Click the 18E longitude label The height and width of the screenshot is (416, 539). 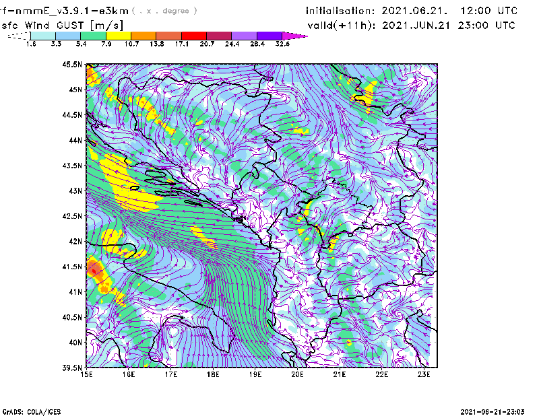213,374
